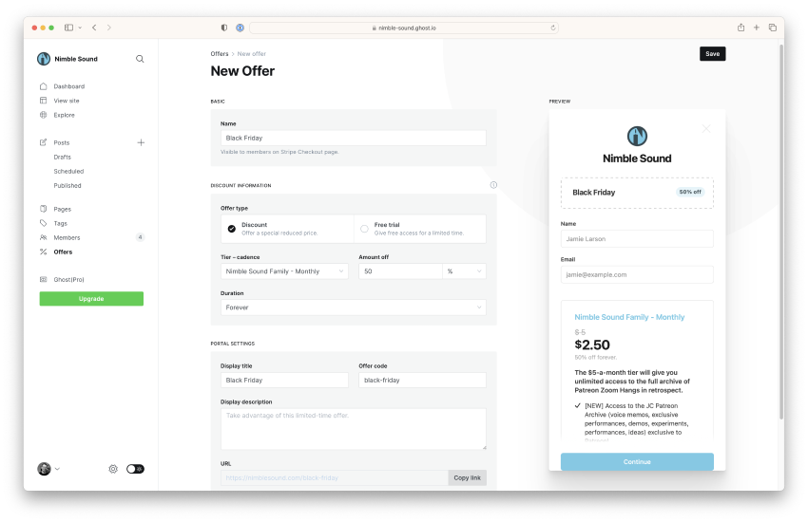Viewport: 808px width, 522px height.
Task: Click the Members people icon
Action: pos(44,237)
